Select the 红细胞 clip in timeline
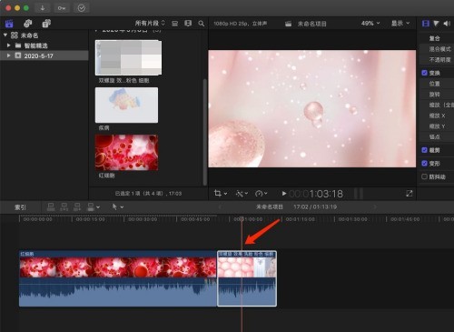 click(x=118, y=278)
